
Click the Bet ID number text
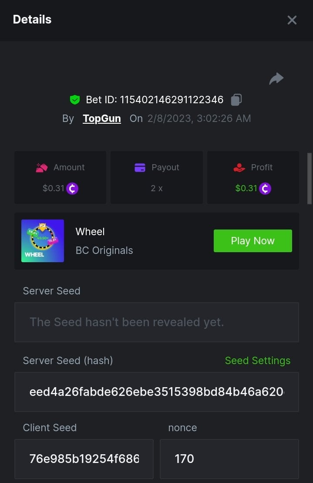tap(172, 100)
